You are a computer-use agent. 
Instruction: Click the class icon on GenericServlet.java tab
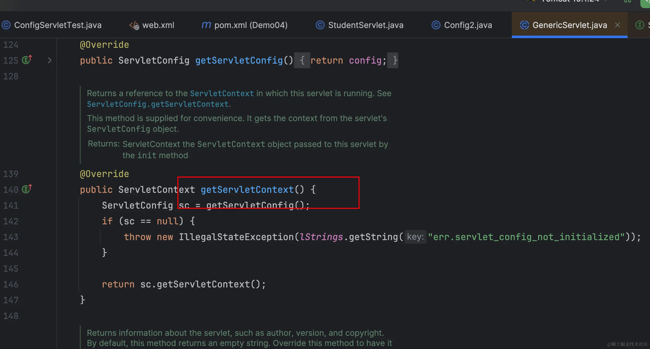click(524, 25)
